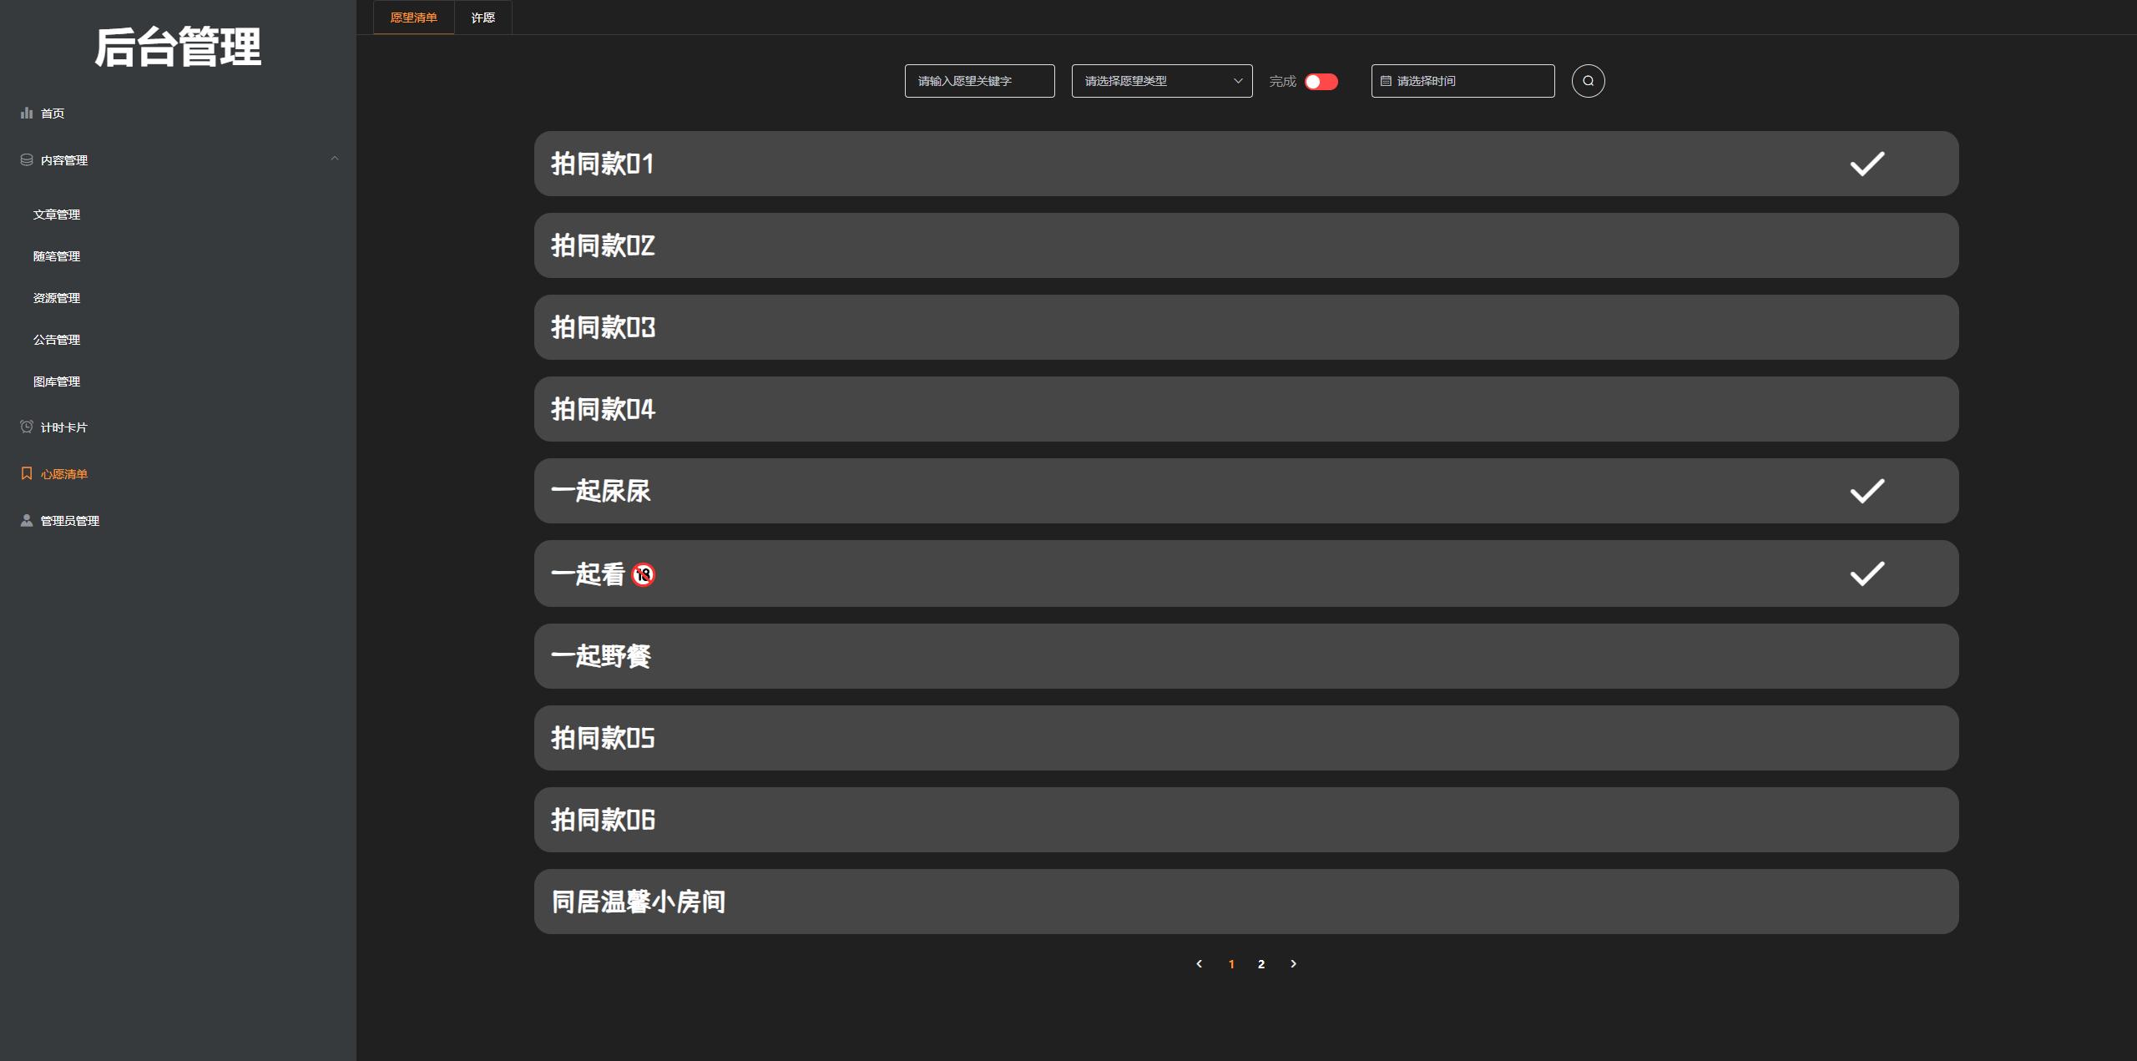Click the 完成 label text

(x=1282, y=81)
